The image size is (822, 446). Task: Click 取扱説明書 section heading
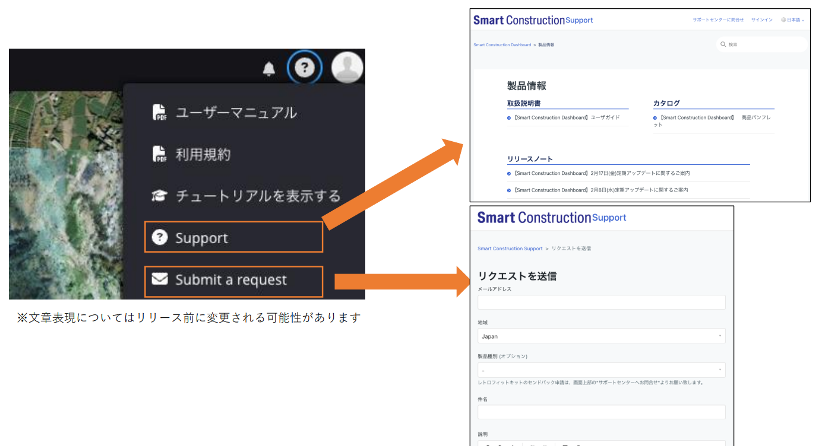(x=524, y=103)
